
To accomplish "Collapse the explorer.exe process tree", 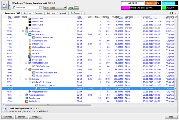I will click(23, 31).
